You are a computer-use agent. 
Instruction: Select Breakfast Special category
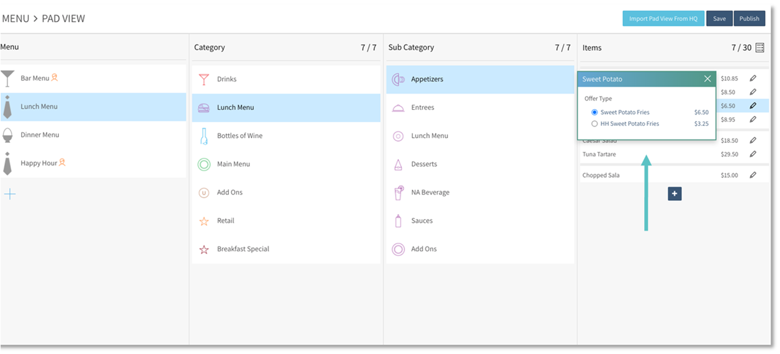243,249
